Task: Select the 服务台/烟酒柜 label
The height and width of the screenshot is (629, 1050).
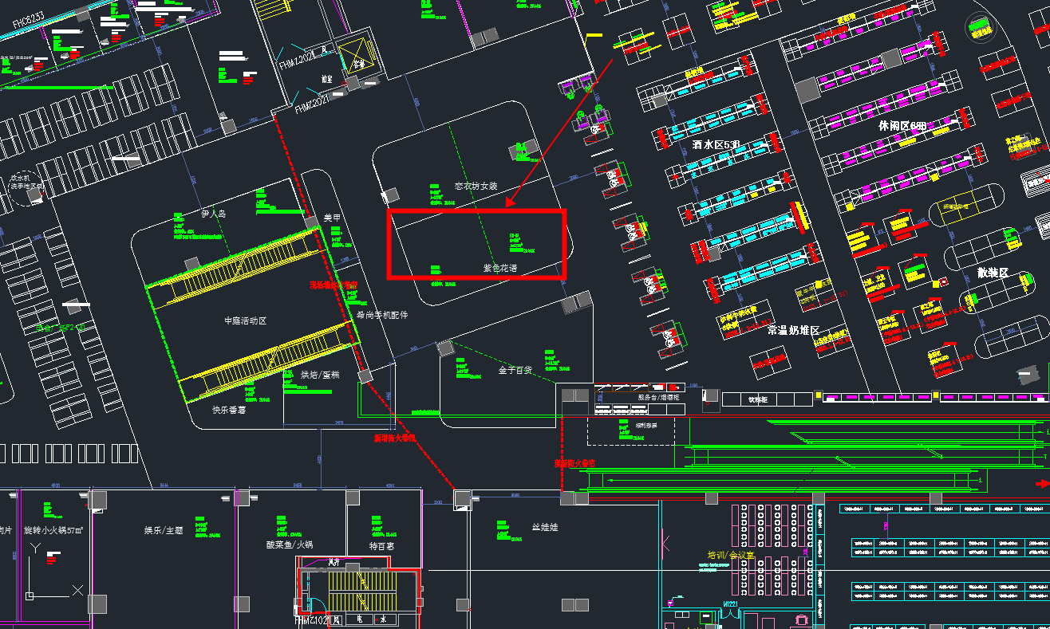Action: click(658, 396)
